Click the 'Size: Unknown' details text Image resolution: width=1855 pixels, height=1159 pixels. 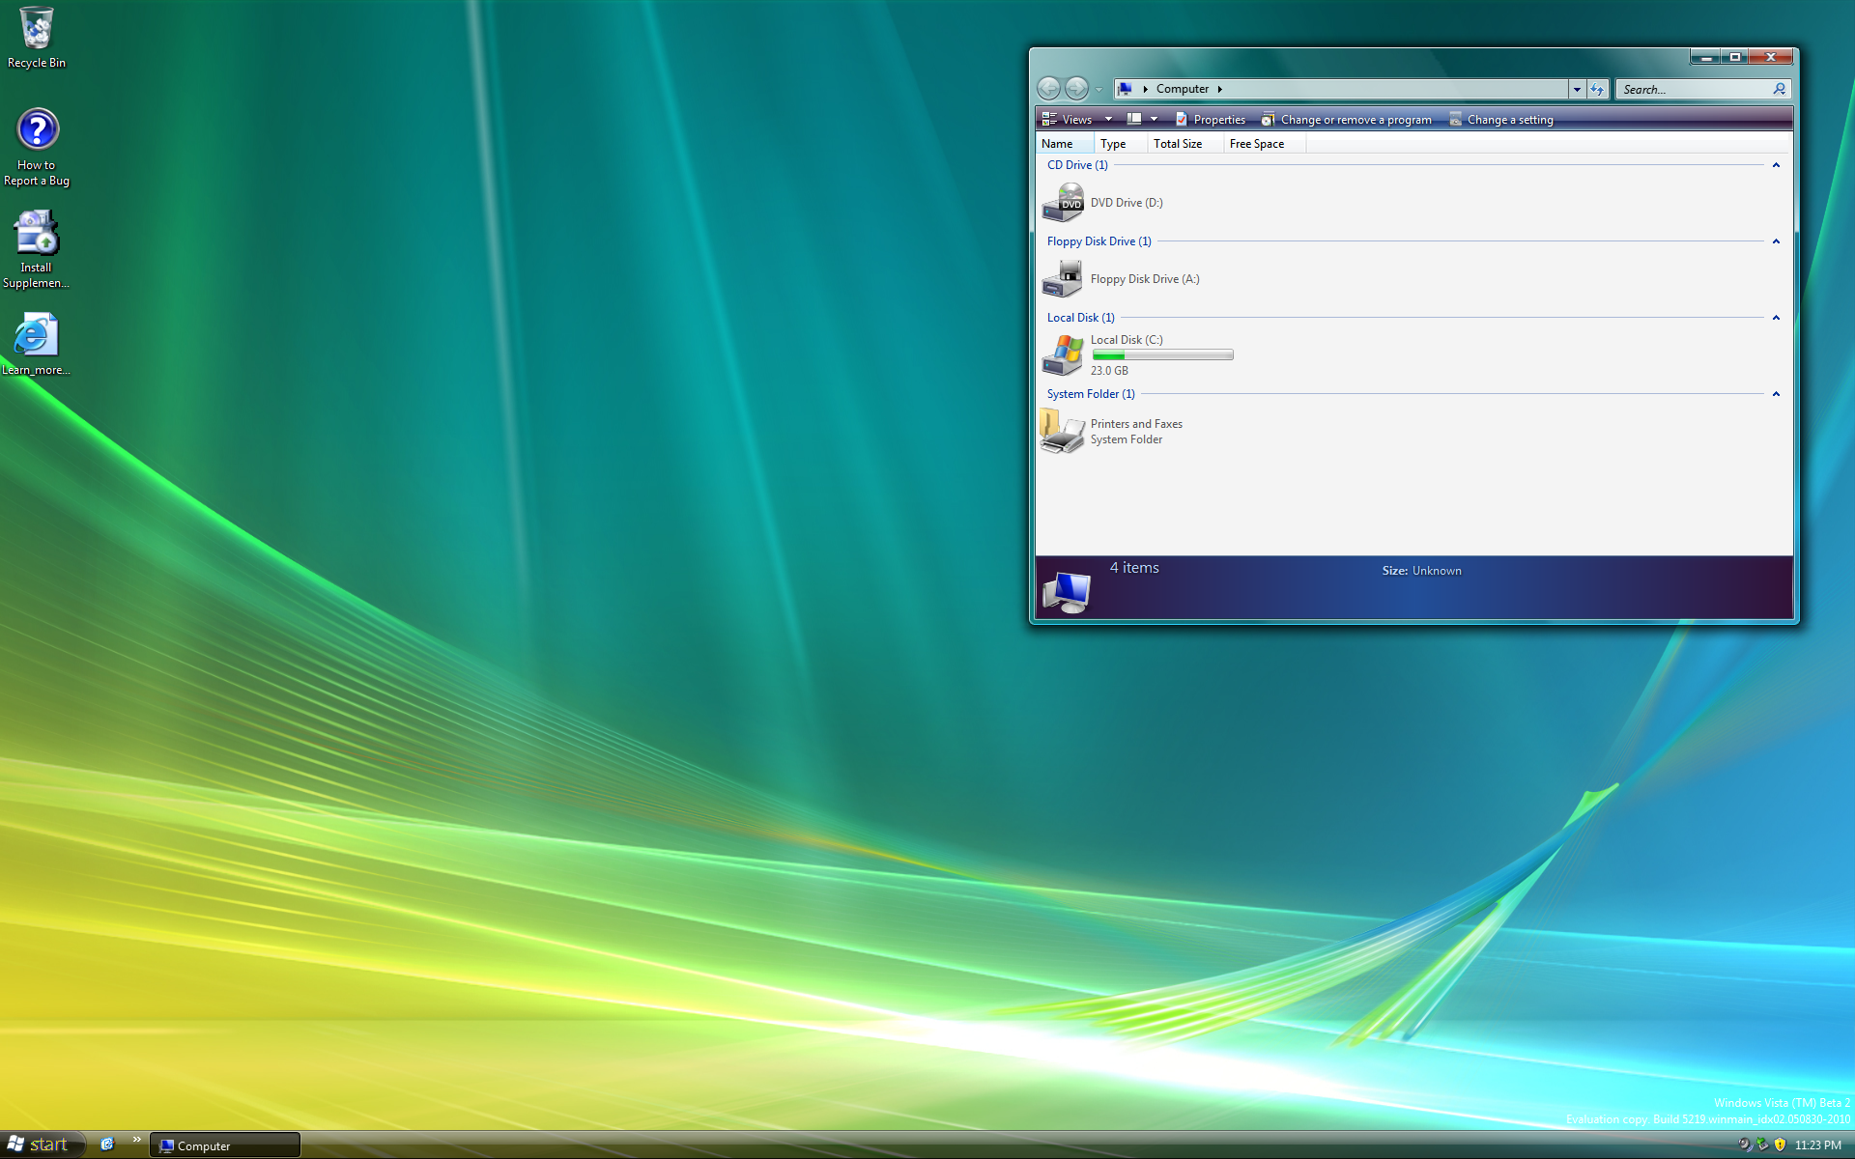coord(1421,571)
